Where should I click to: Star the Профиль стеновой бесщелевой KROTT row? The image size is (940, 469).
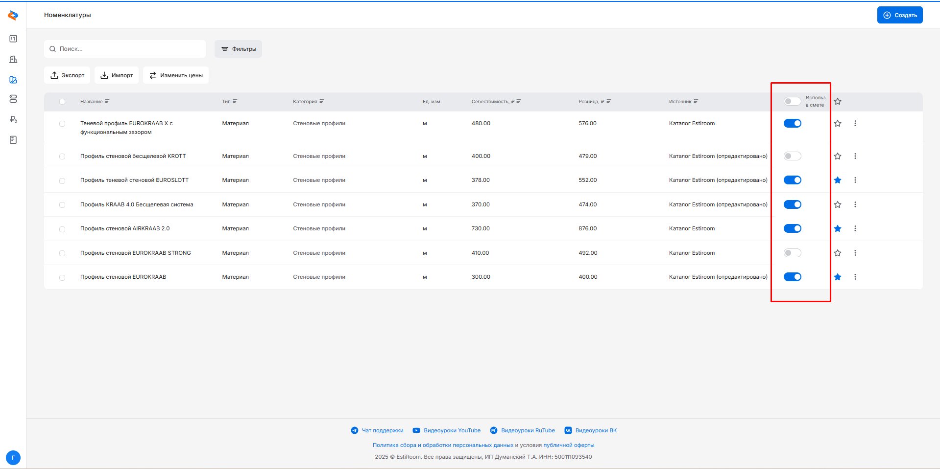click(838, 156)
